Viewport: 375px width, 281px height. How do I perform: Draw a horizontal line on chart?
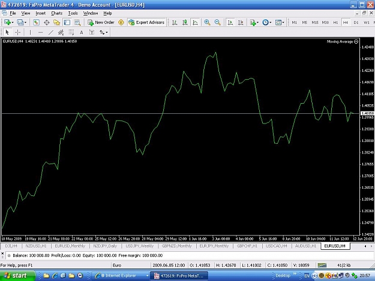coord(40,32)
